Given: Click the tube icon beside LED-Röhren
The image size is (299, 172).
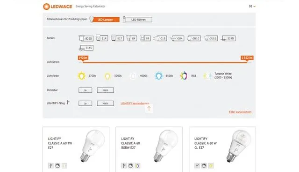Looking at the screenshot, I should 124,19.
